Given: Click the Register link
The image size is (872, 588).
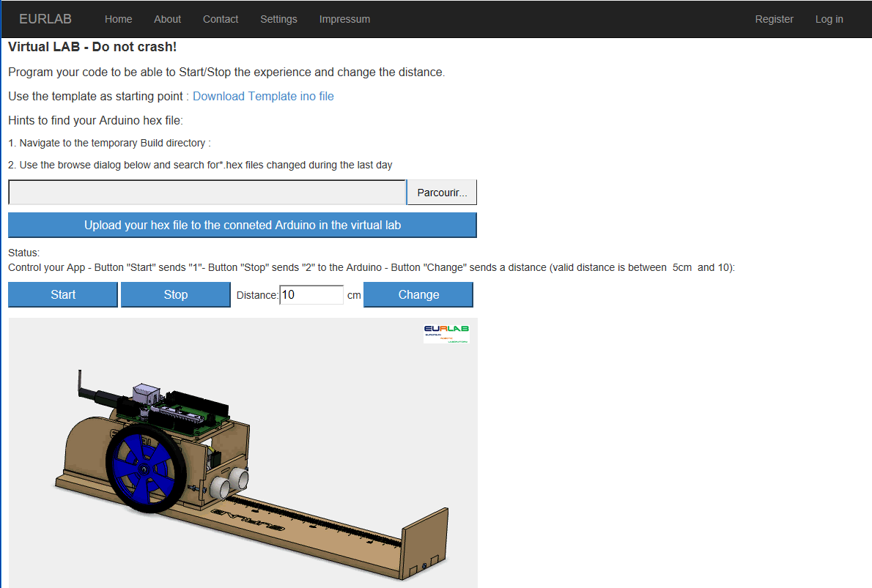Looking at the screenshot, I should (774, 19).
